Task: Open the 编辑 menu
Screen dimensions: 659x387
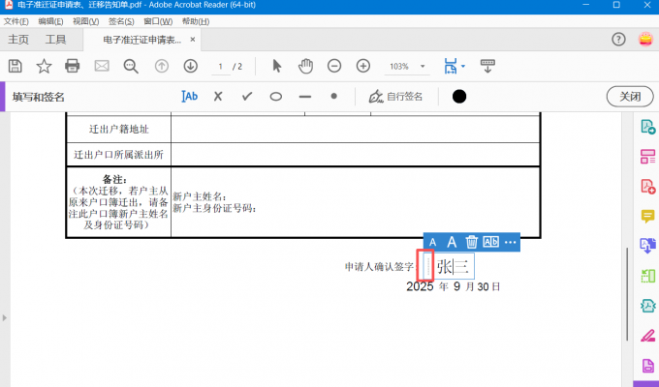Action: [50, 21]
